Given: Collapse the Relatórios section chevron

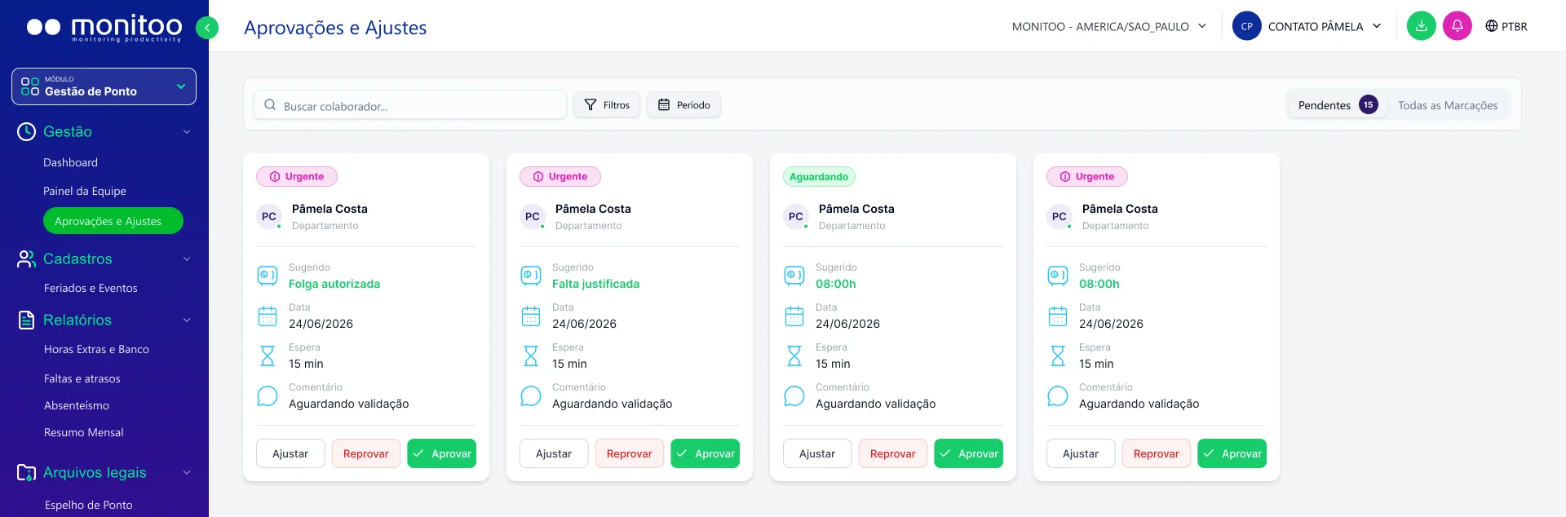Looking at the screenshot, I should click(187, 320).
